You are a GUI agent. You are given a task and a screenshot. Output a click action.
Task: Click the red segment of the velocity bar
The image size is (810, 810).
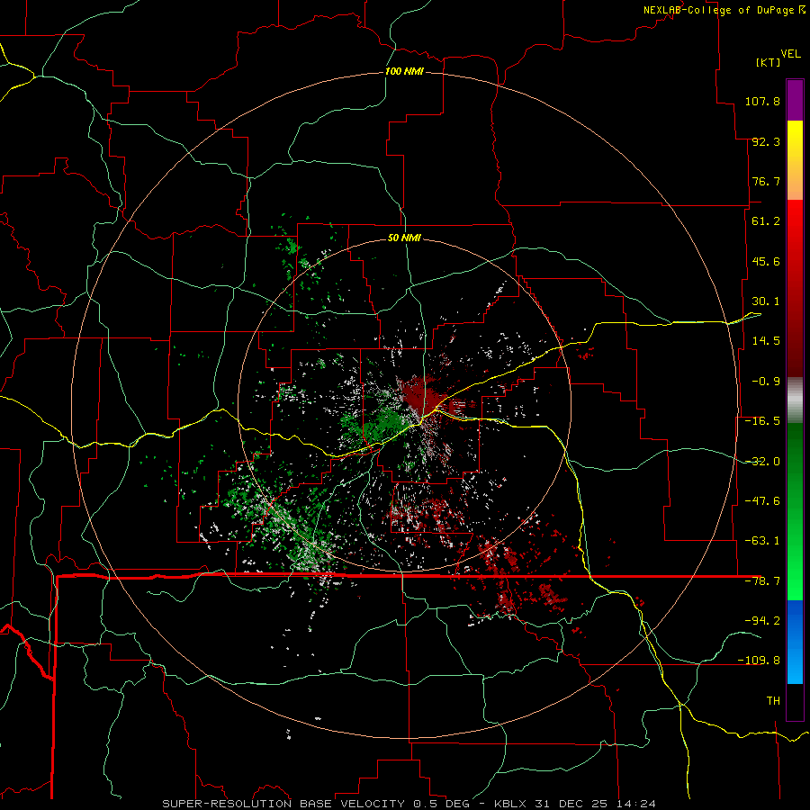tap(795, 288)
